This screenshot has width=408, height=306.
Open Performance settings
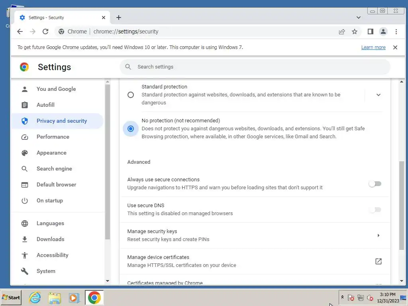coord(57,137)
